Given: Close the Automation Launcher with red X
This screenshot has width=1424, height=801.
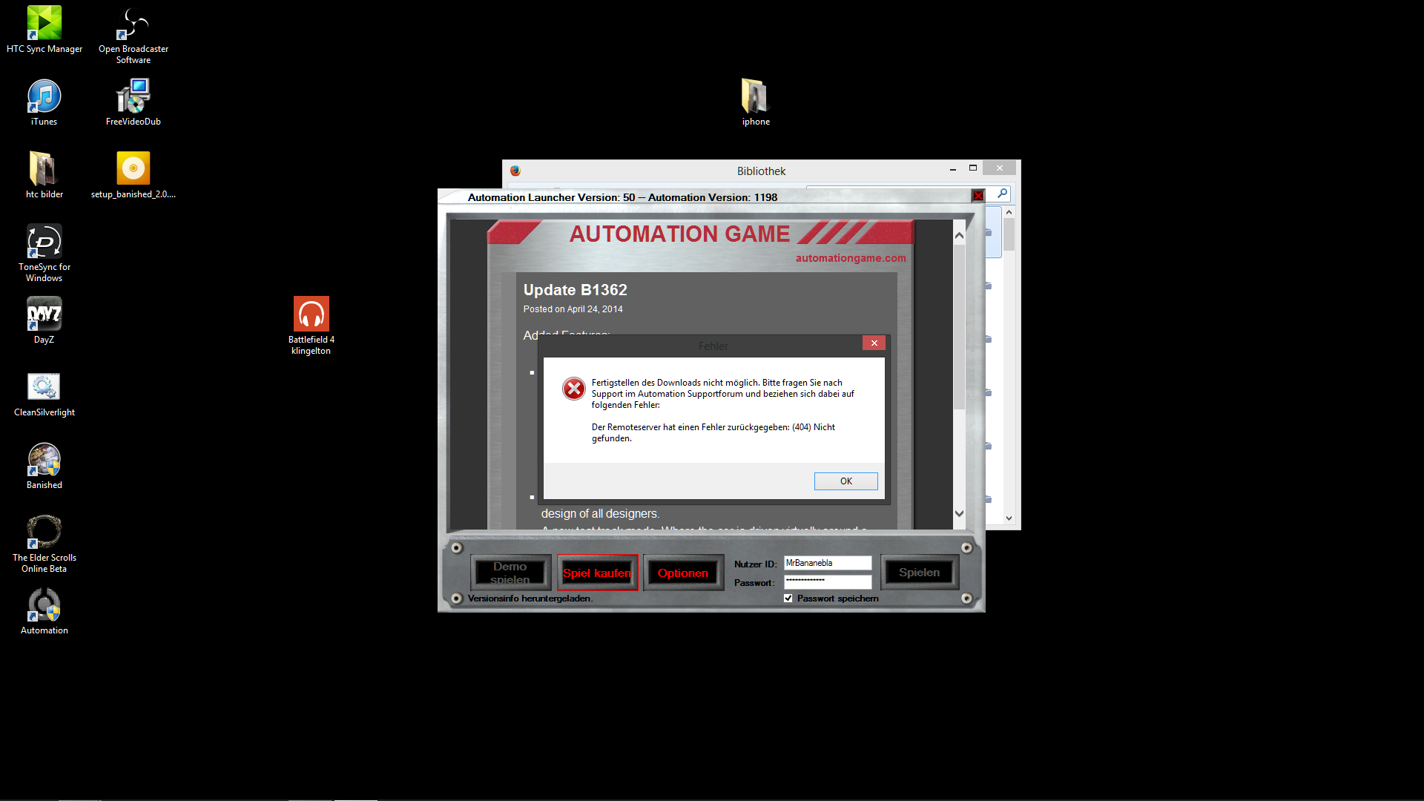Looking at the screenshot, I should coord(978,196).
